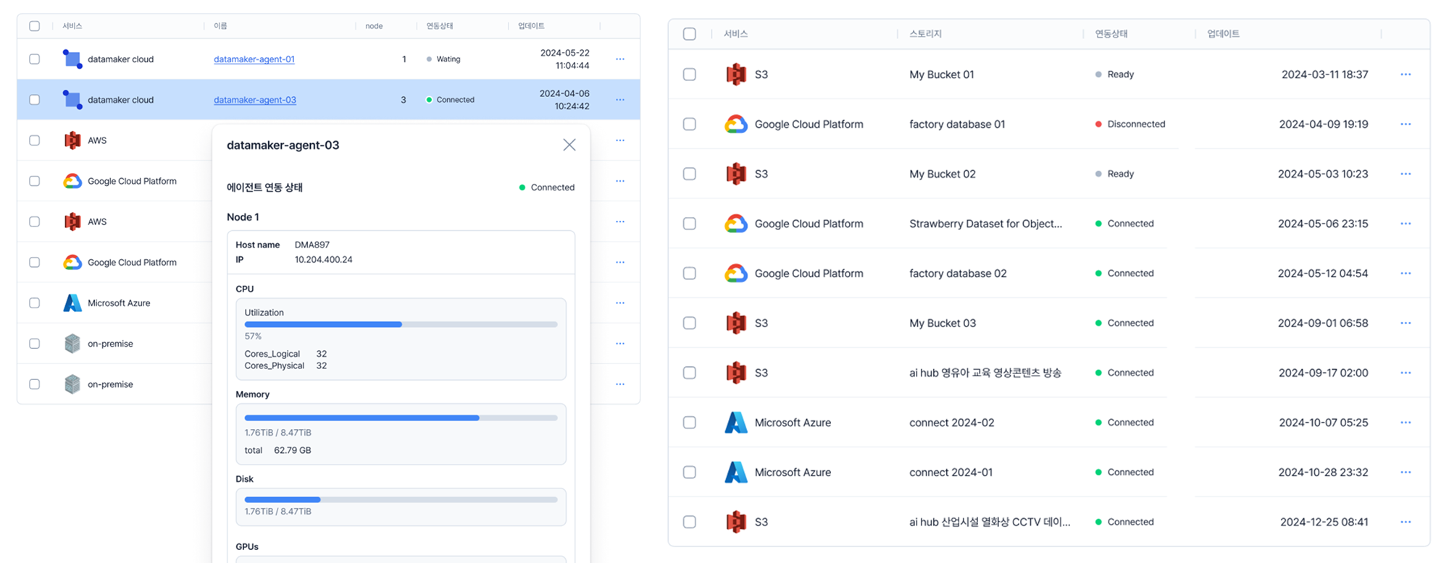The image size is (1449, 563).
Task: Check the Microsoft Azure row checkbox in agents table
Action: (34, 303)
